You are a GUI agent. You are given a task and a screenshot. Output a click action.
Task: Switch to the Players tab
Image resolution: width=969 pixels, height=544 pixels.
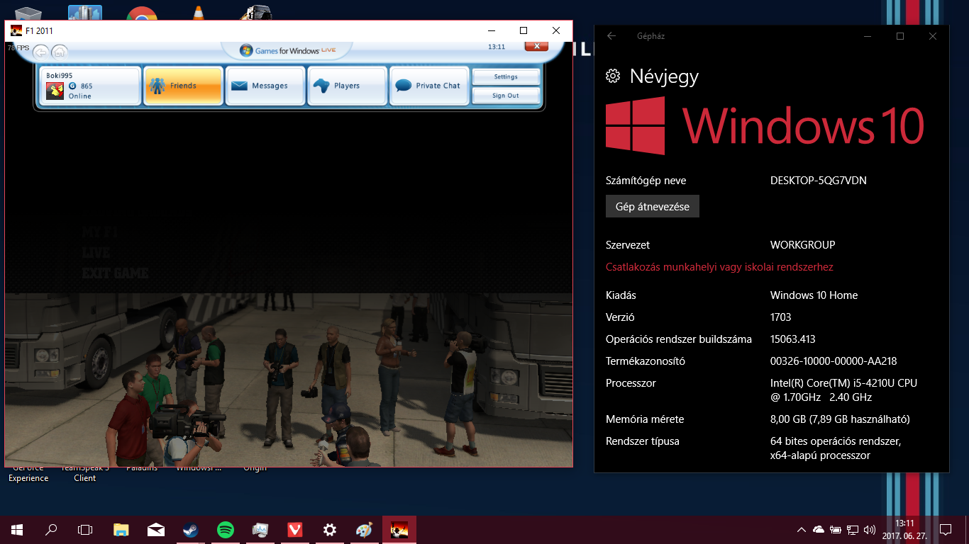(x=348, y=86)
